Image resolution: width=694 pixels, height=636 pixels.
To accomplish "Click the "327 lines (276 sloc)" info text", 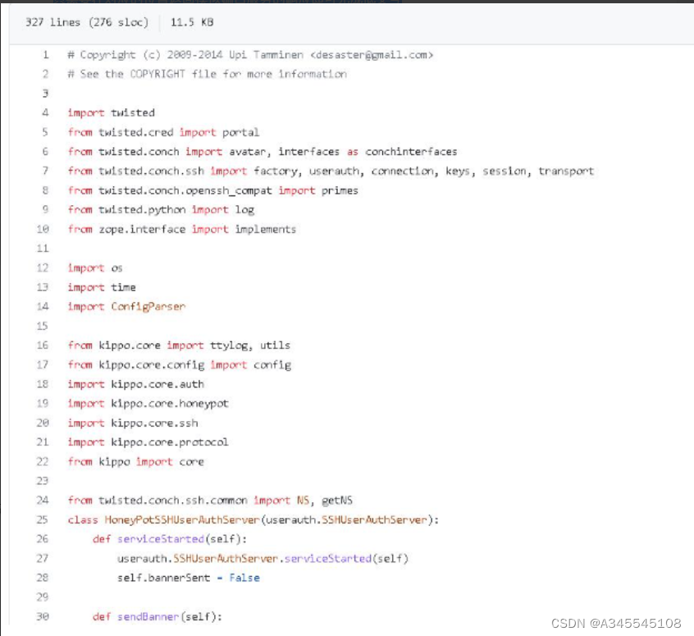I will pyautogui.click(x=87, y=22).
